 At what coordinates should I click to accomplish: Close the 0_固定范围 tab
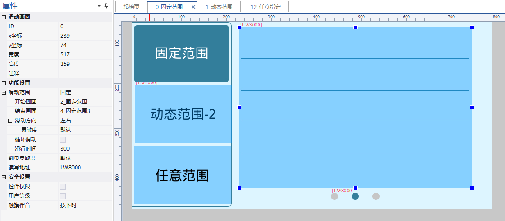193,7
